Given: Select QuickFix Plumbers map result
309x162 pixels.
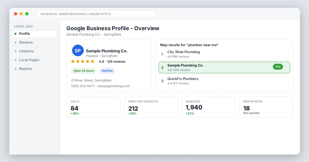Looking at the screenshot, I should [224, 81].
